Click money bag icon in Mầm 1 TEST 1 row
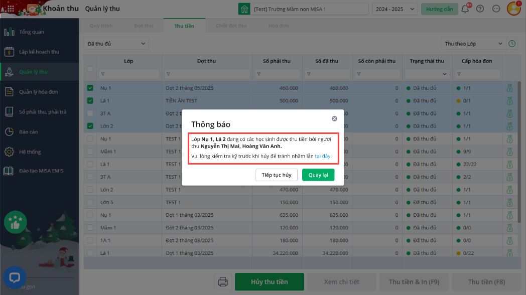This screenshot has height=295, width=526. [x=509, y=152]
